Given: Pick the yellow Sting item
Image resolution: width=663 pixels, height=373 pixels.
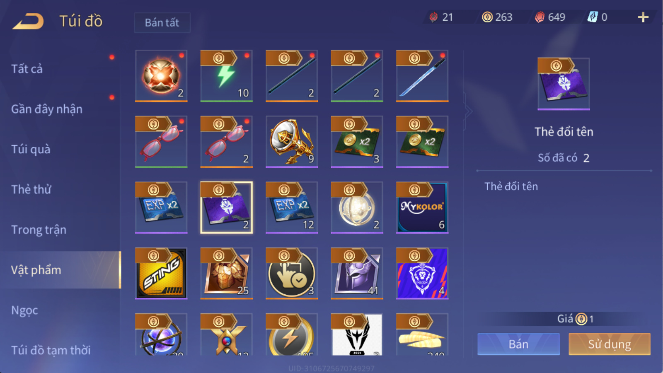Looking at the screenshot, I should pos(161,274).
